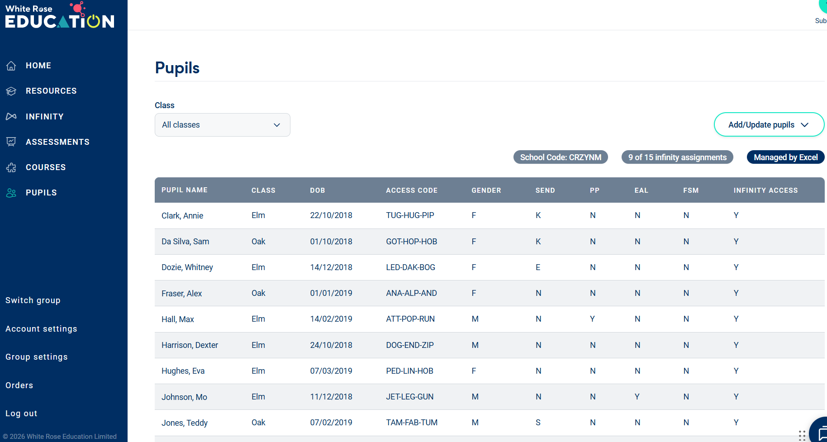Open the All classes dropdown
The width and height of the screenshot is (827, 442).
point(223,125)
